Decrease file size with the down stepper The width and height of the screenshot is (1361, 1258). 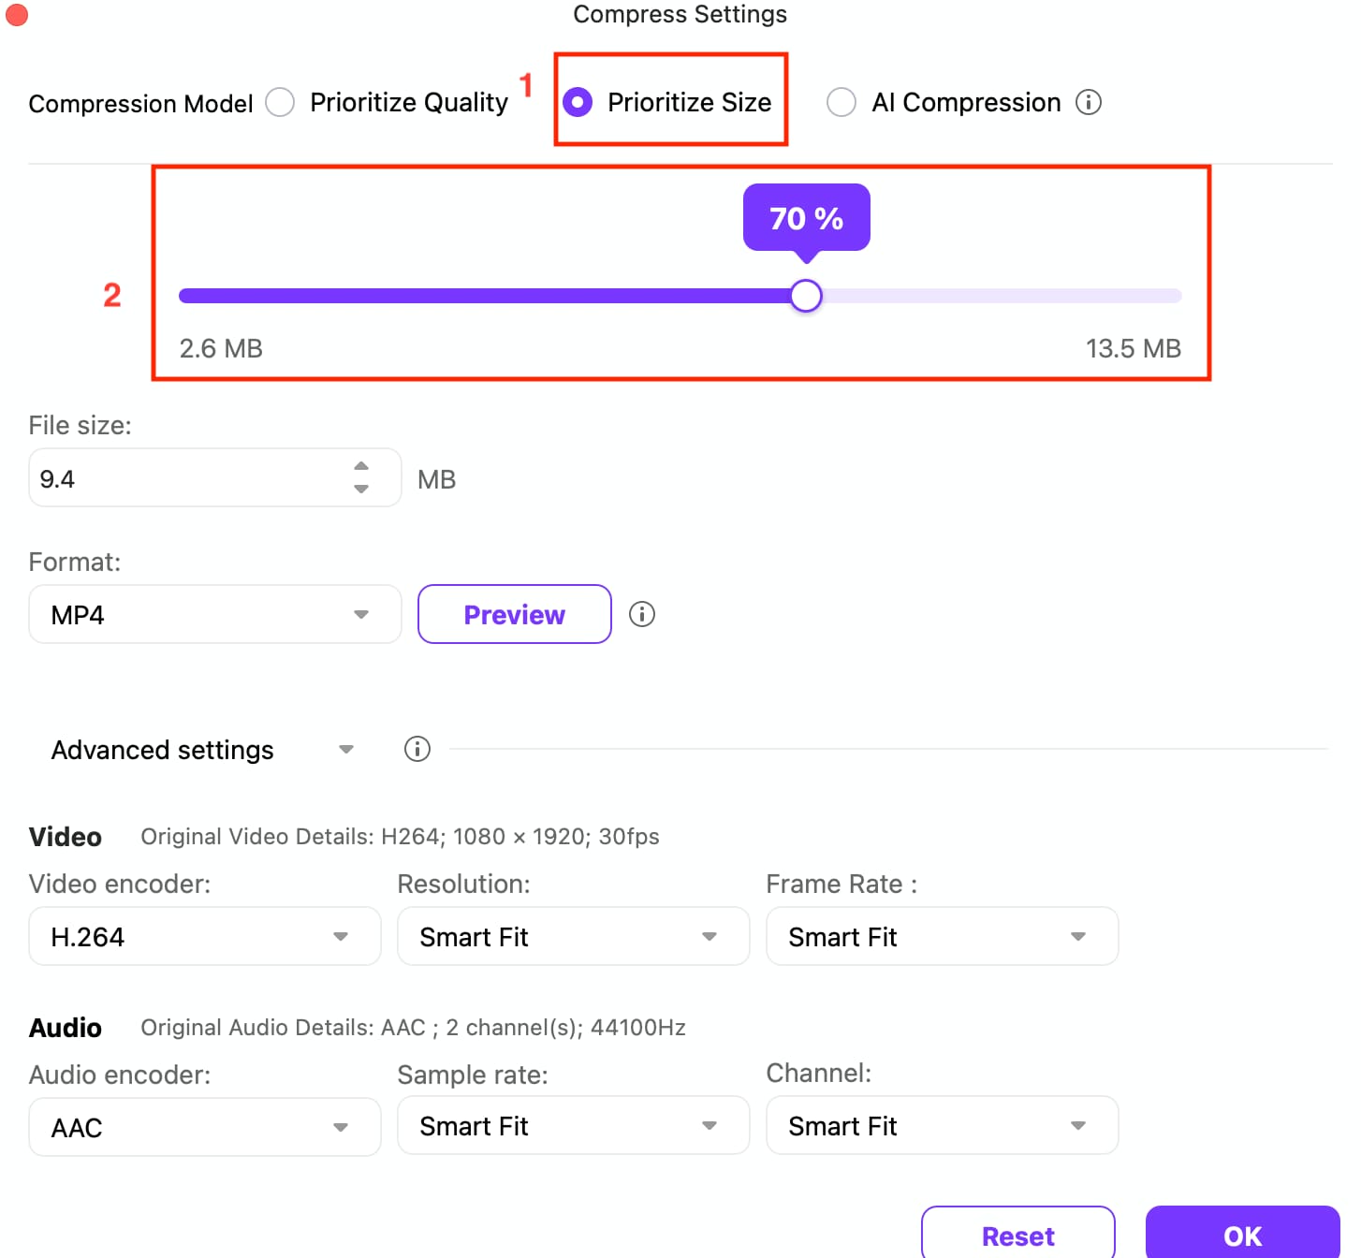[361, 490]
